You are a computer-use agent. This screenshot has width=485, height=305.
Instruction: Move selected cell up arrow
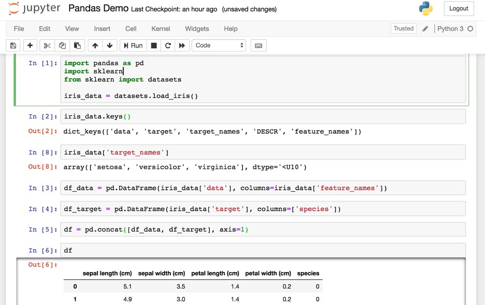coord(95,46)
